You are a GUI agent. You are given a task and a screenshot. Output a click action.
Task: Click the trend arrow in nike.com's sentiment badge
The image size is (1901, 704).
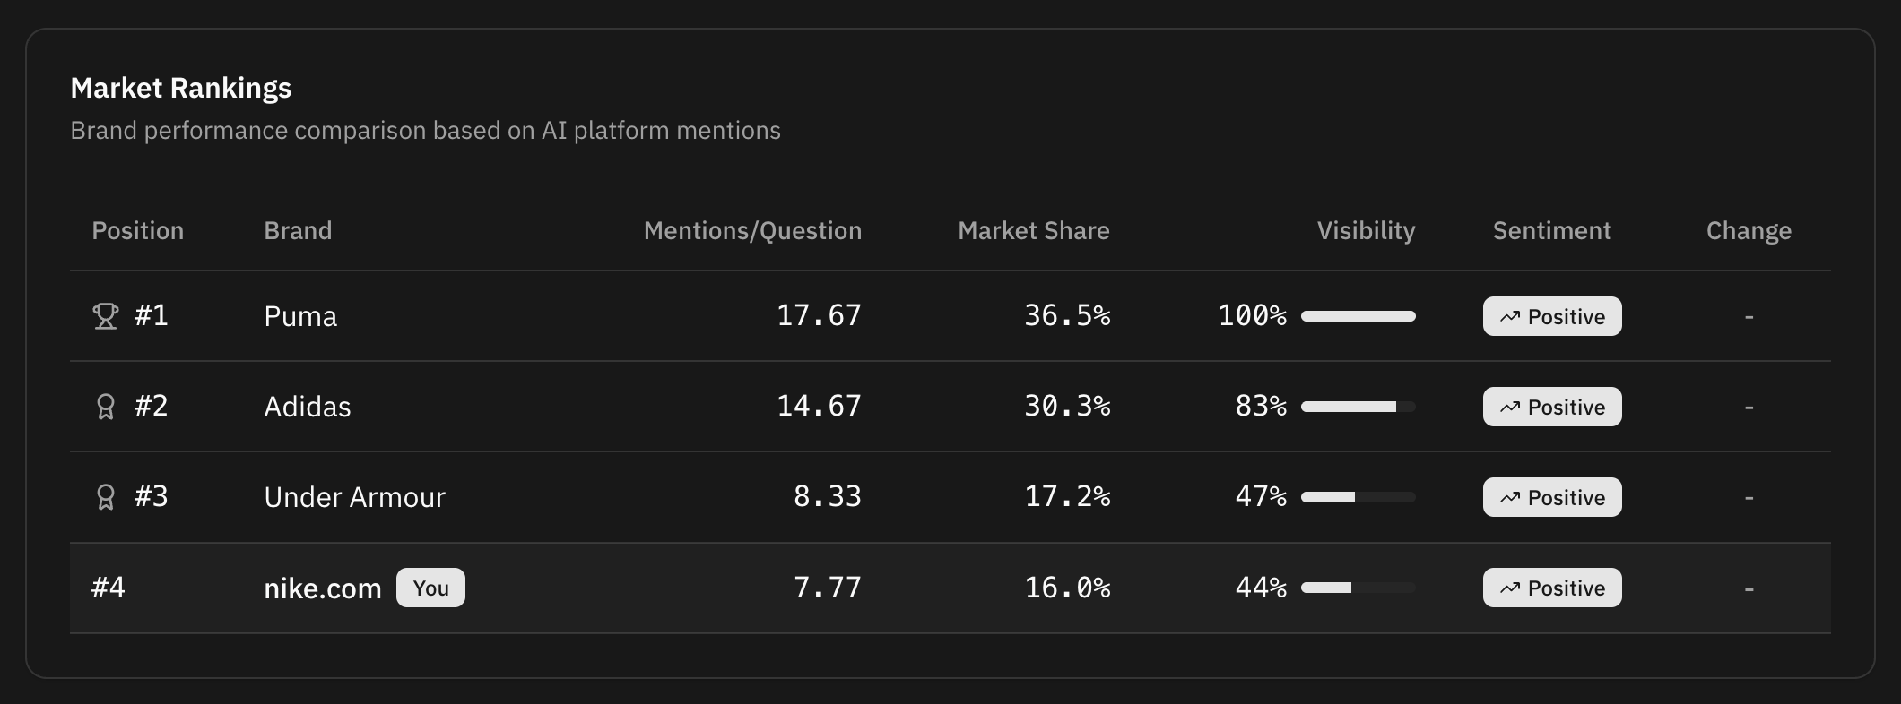point(1510,588)
